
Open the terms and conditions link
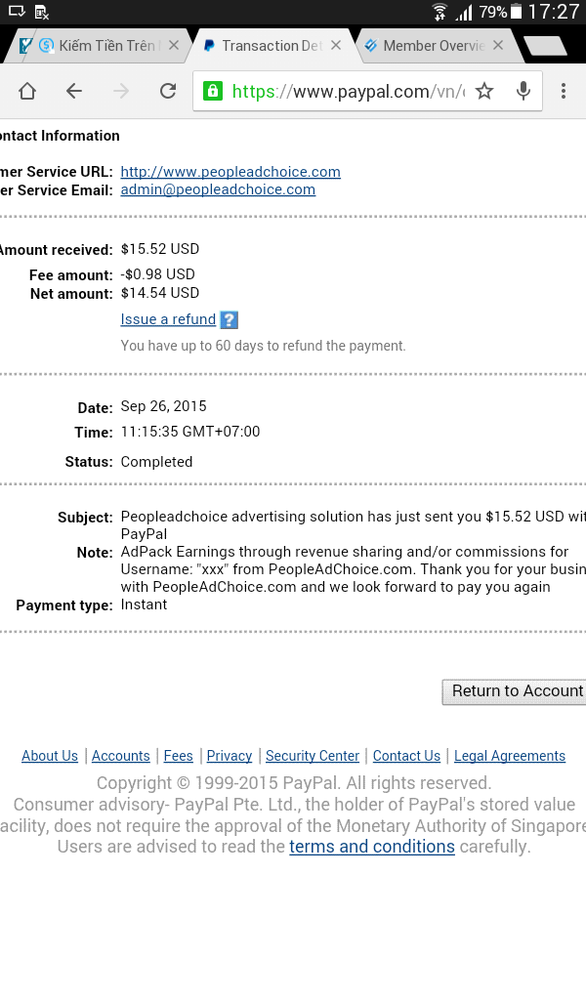point(371,847)
